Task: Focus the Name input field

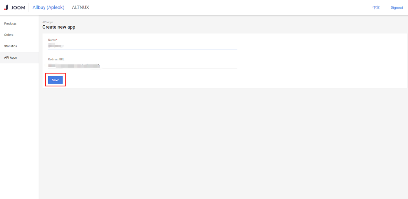Action: point(142,46)
